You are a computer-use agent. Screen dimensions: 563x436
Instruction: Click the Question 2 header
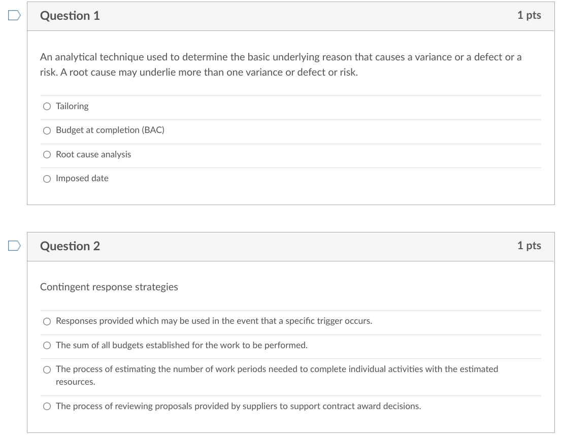coord(70,246)
